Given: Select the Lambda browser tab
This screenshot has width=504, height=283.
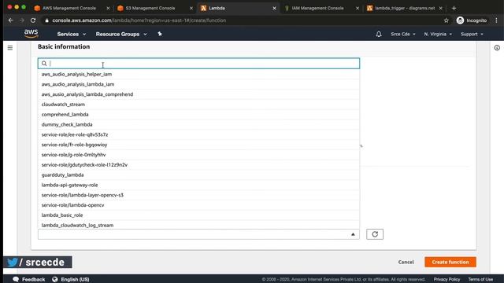Looking at the screenshot, I should pyautogui.click(x=217, y=8).
